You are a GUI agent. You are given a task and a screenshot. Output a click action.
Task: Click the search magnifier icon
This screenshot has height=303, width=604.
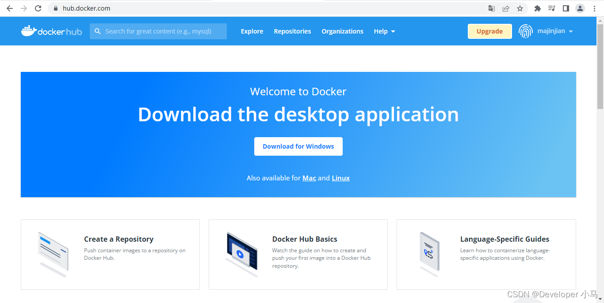point(97,31)
